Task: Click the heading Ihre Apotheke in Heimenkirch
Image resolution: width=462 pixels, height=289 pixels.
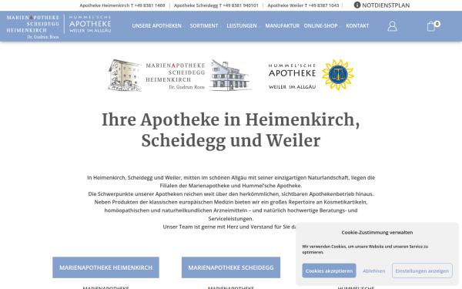Action: (231, 129)
